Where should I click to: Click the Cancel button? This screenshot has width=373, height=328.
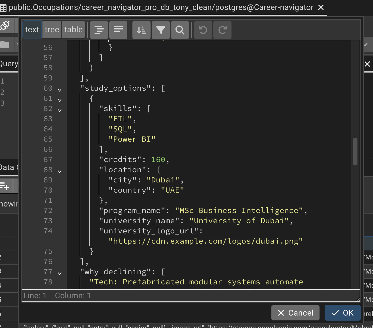295,313
